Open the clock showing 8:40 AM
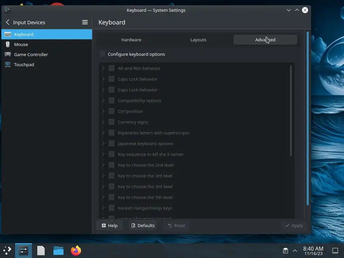The width and height of the screenshot is (344, 258). click(x=313, y=251)
